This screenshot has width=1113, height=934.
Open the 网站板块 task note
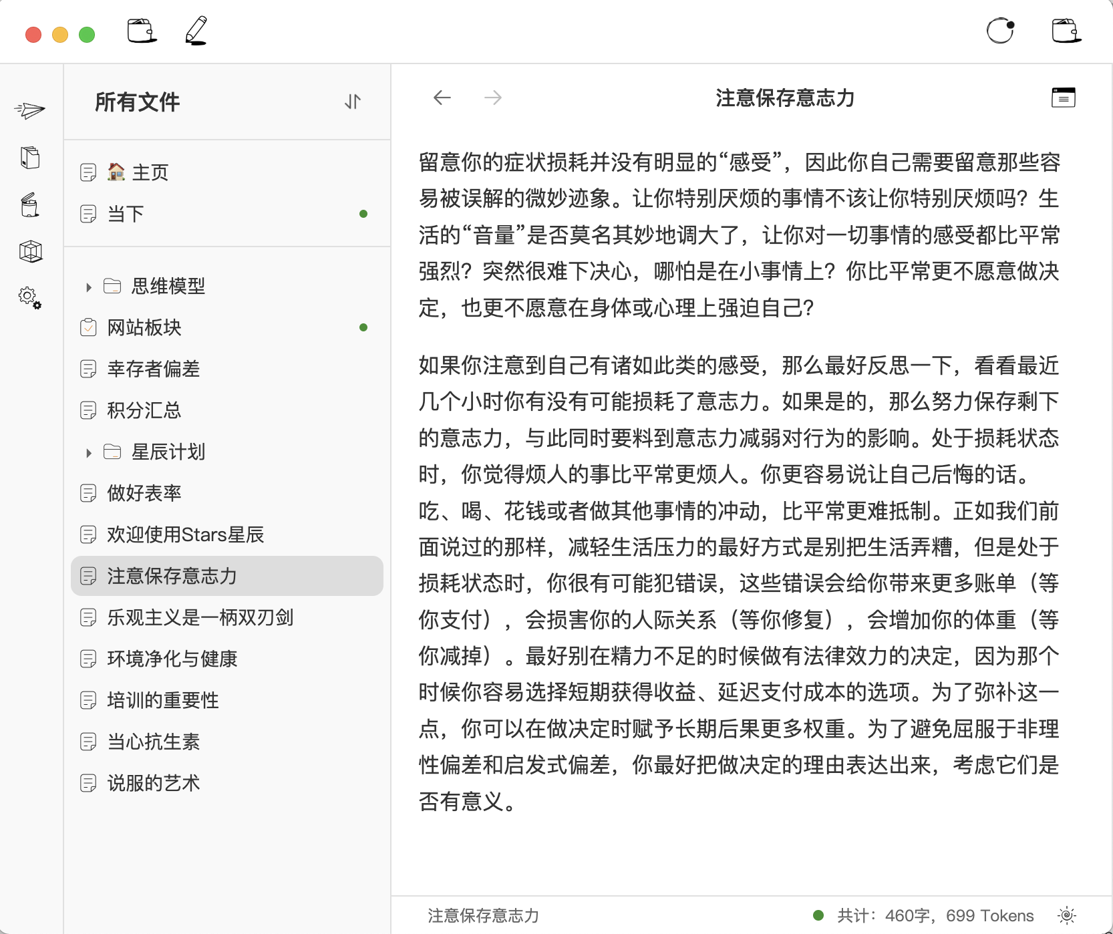click(144, 327)
